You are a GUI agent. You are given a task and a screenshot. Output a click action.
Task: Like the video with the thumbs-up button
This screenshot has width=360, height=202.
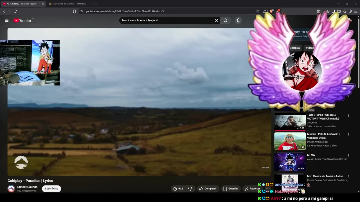pyautogui.click(x=178, y=189)
